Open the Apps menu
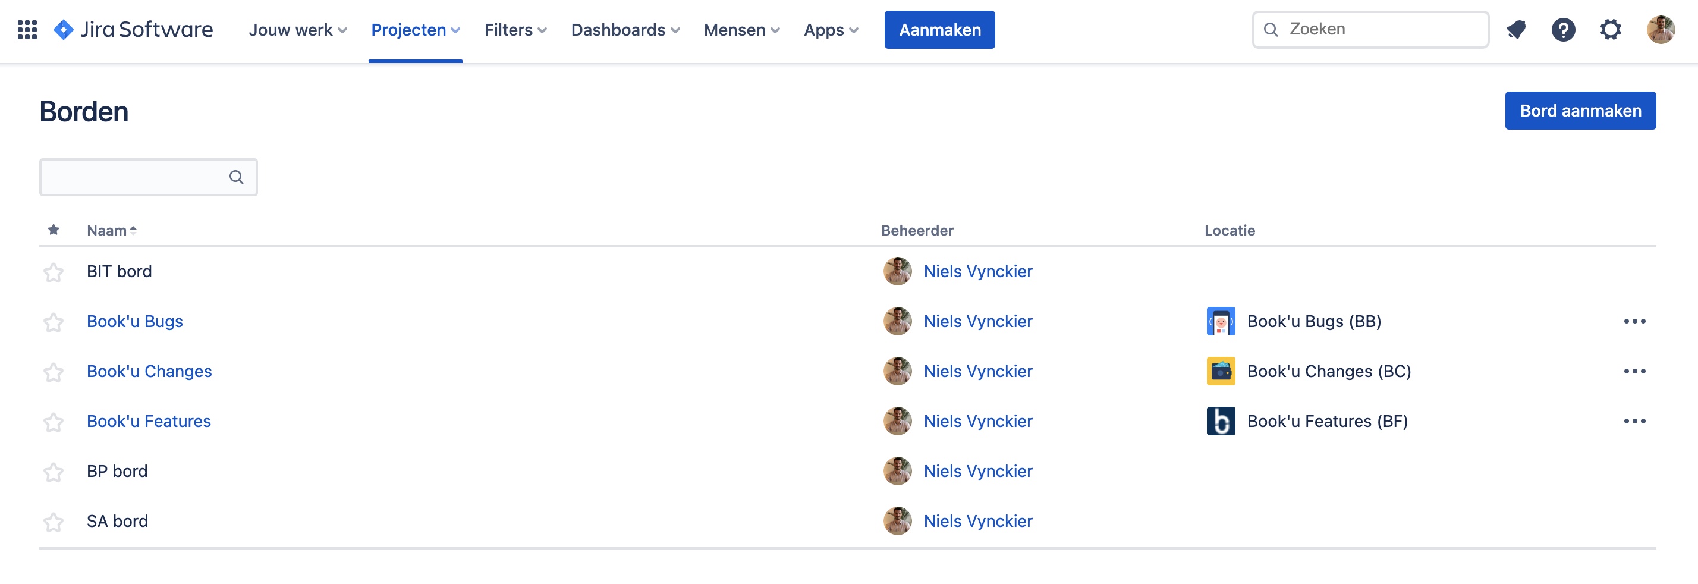The height and width of the screenshot is (584, 1698). [831, 30]
